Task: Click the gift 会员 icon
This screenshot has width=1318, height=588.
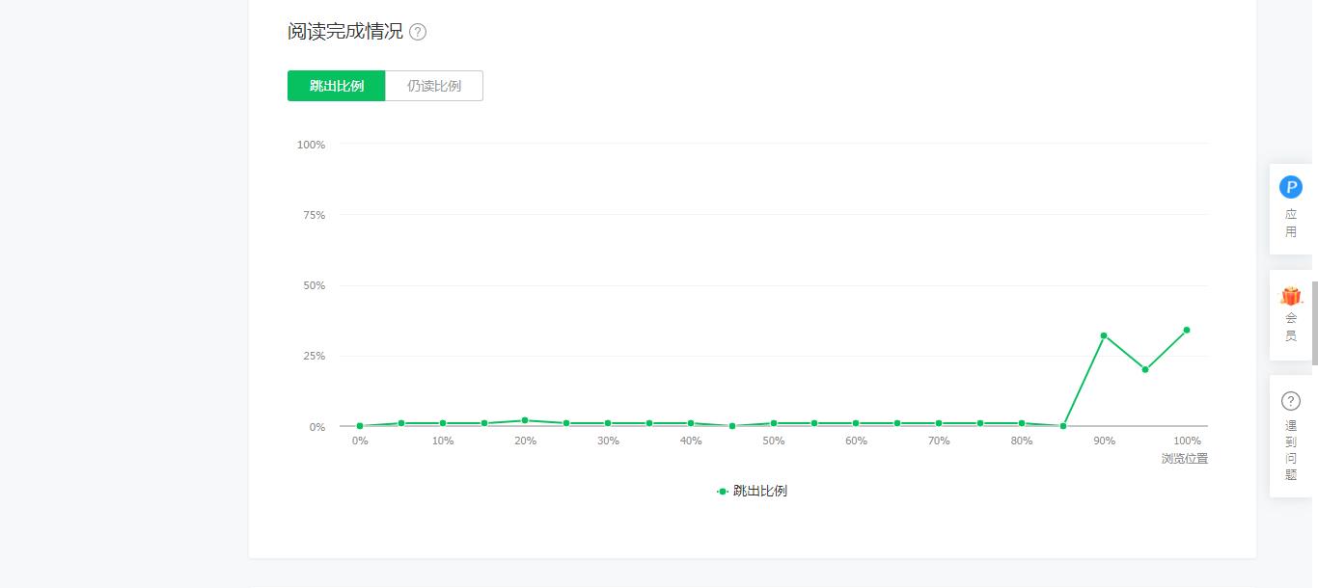Action: pyautogui.click(x=1290, y=296)
